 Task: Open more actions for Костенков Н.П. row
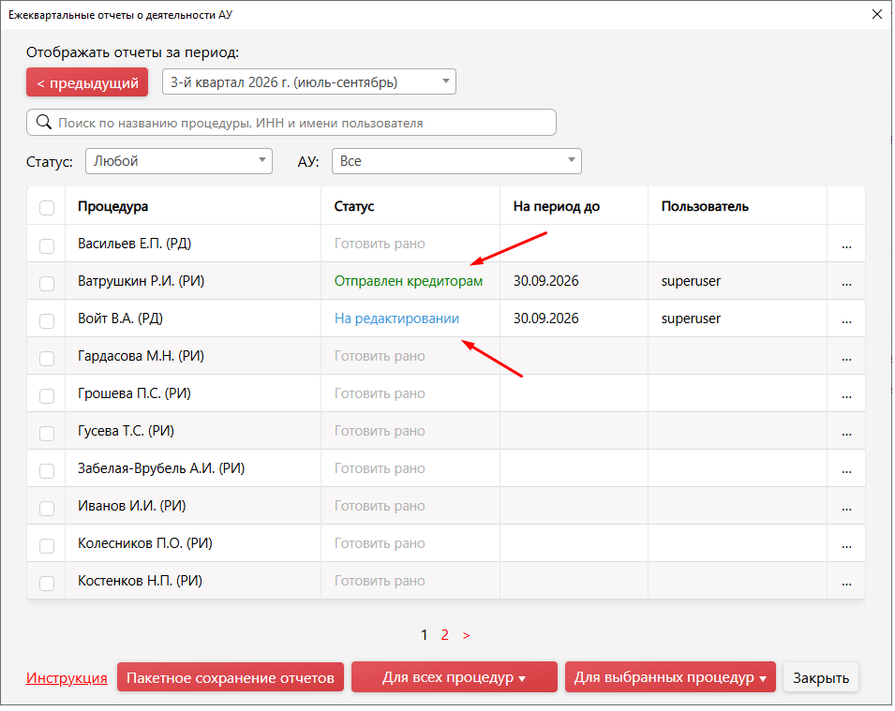pos(846,584)
